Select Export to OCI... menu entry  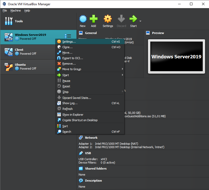click(x=73, y=58)
